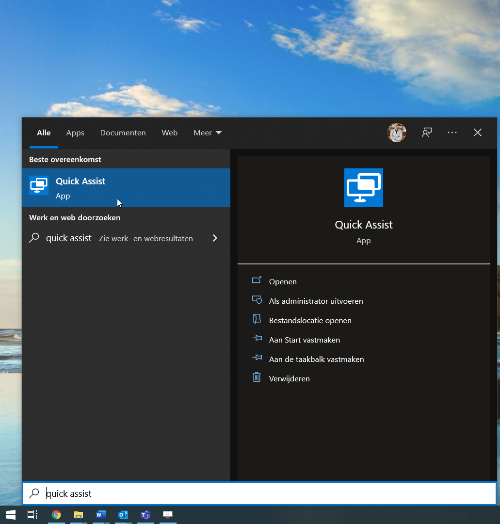Open the feedback icon in search header
The image size is (500, 524).
[426, 132]
